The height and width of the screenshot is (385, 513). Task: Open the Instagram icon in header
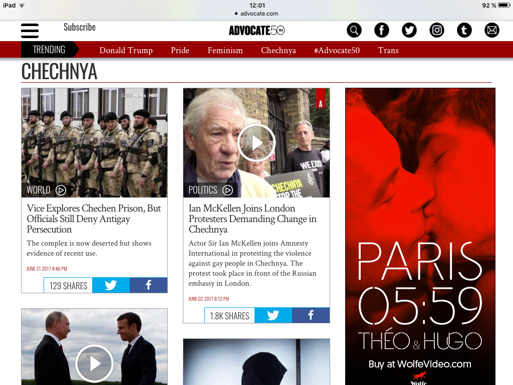click(437, 31)
